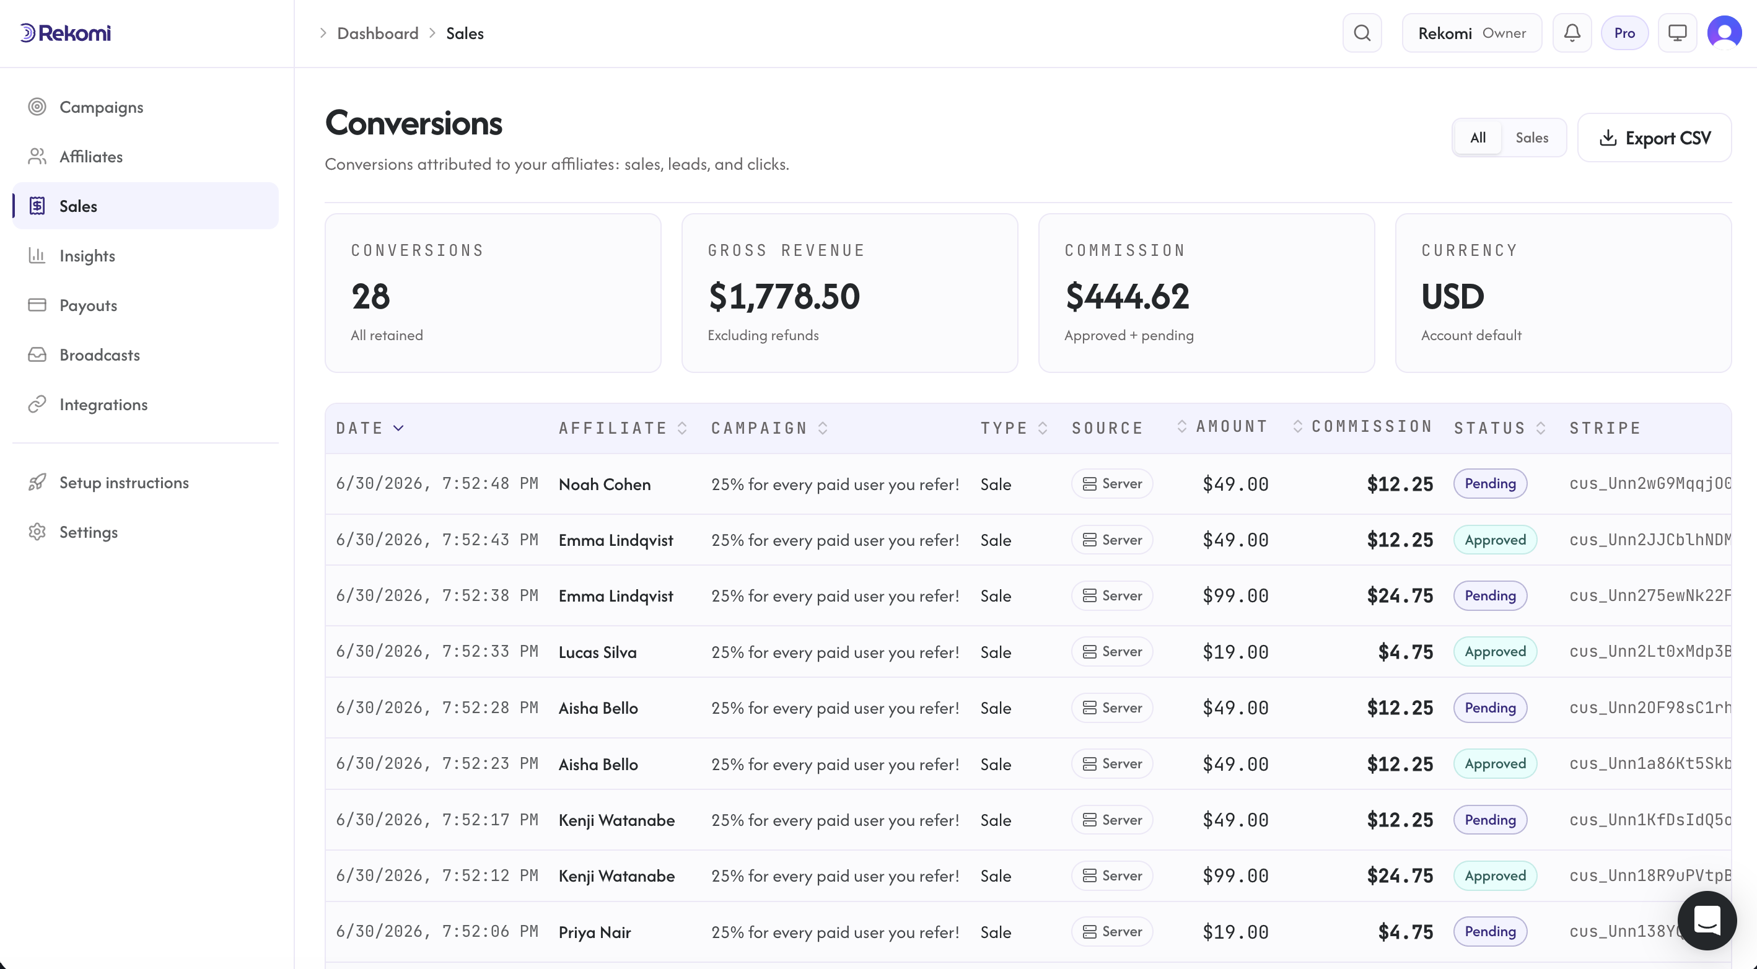This screenshot has height=969, width=1757.
Task: Go to Dashboard breadcrumb
Action: click(378, 33)
